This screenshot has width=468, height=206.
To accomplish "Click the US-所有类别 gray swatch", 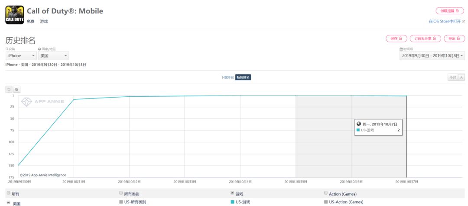I will (x=121, y=202).
